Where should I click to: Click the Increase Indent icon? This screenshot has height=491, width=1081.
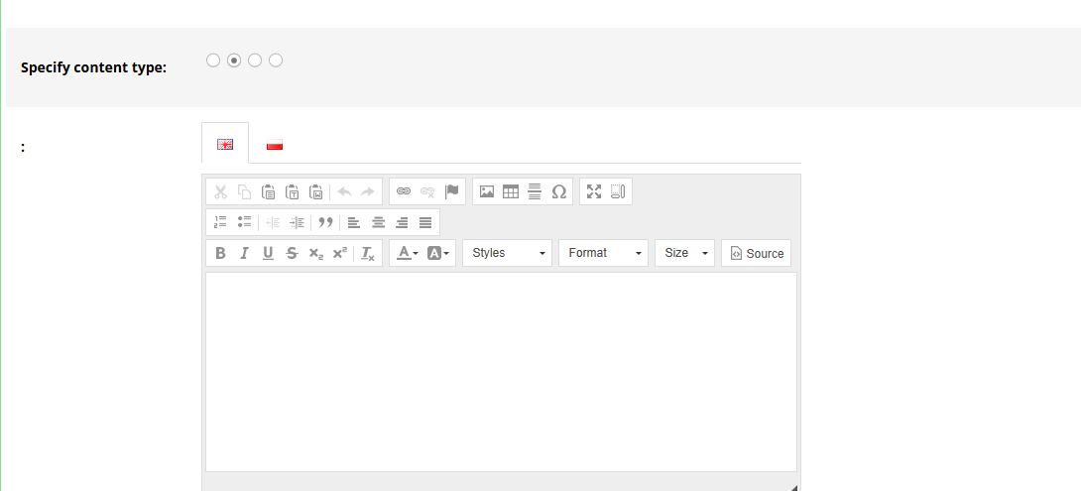click(297, 222)
